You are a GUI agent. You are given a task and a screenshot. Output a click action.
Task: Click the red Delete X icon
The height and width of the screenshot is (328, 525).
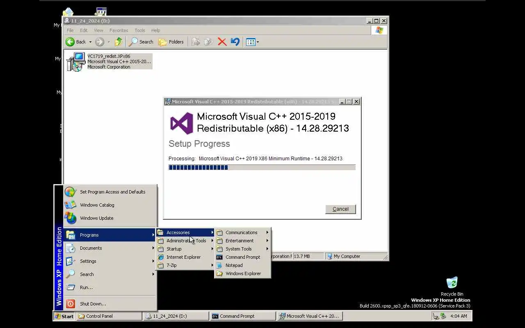(x=222, y=42)
